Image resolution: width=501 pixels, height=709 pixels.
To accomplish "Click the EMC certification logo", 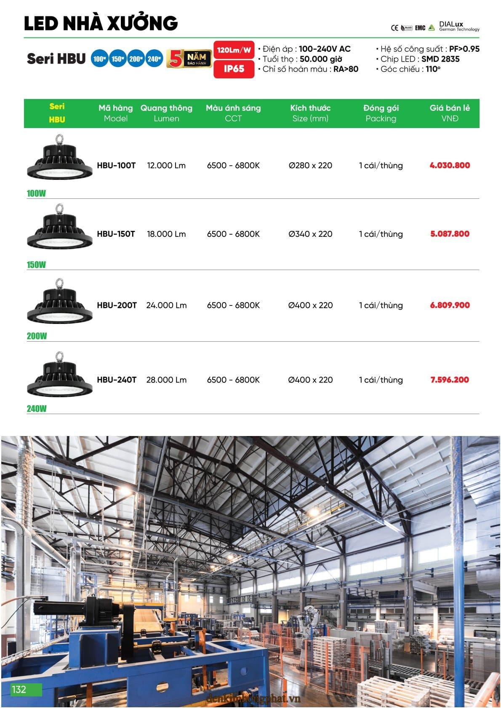I will tap(420, 28).
